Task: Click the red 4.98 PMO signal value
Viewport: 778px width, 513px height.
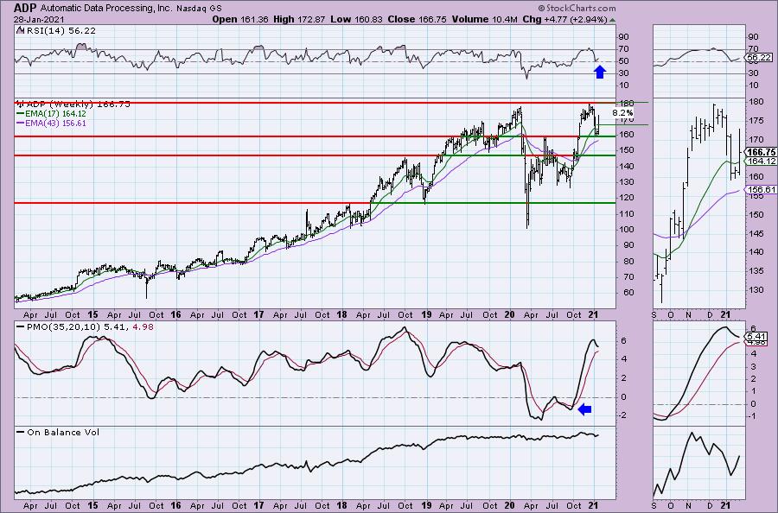Action: point(143,327)
